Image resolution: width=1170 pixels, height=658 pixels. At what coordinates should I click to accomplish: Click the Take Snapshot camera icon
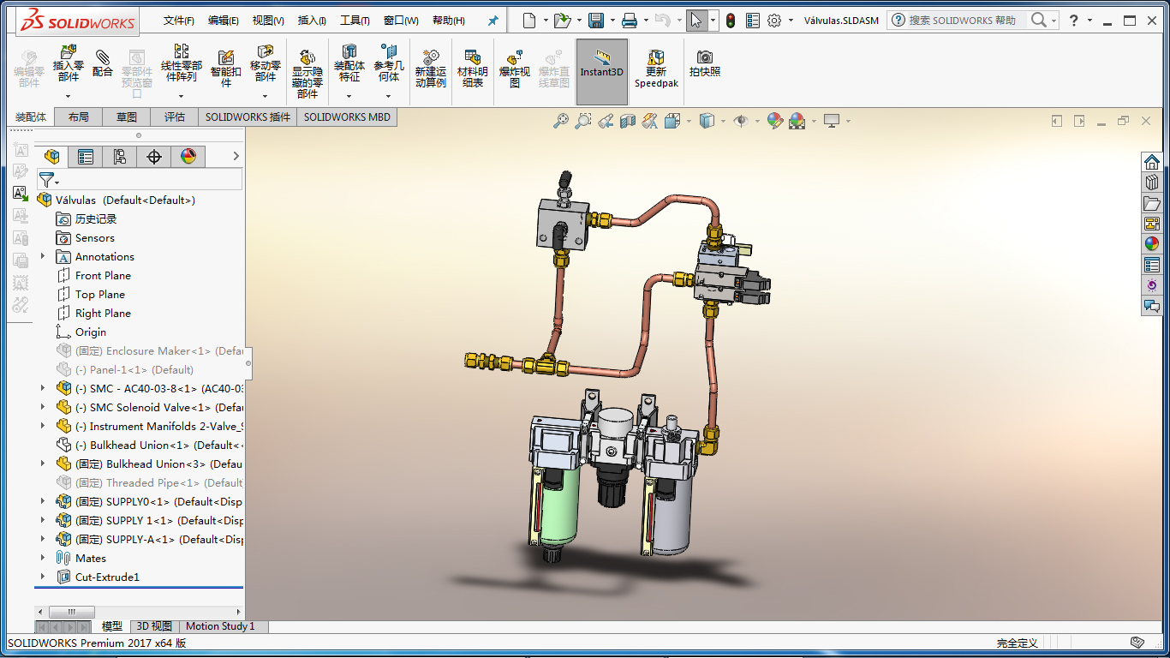(704, 63)
